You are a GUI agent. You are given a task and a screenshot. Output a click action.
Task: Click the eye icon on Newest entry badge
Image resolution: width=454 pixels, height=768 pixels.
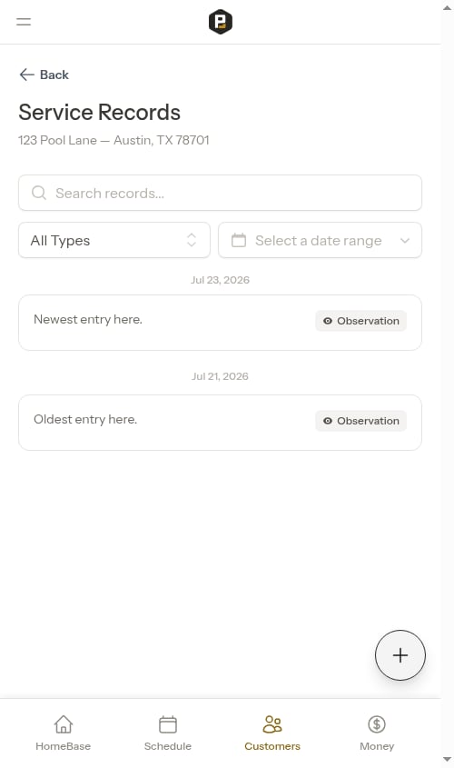[x=328, y=321]
